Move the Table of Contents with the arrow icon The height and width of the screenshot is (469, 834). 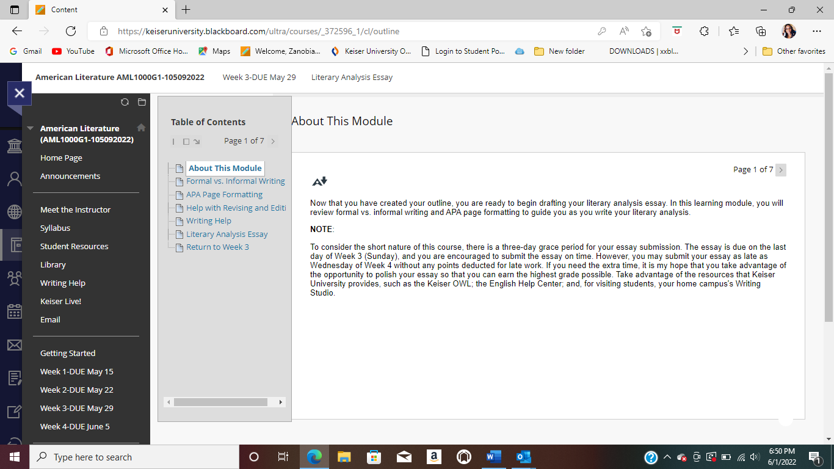pyautogui.click(x=197, y=142)
